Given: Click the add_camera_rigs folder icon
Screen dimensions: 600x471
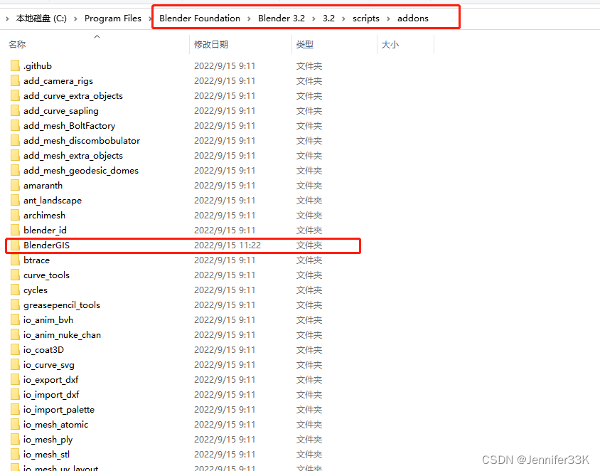Looking at the screenshot, I should pos(15,81).
